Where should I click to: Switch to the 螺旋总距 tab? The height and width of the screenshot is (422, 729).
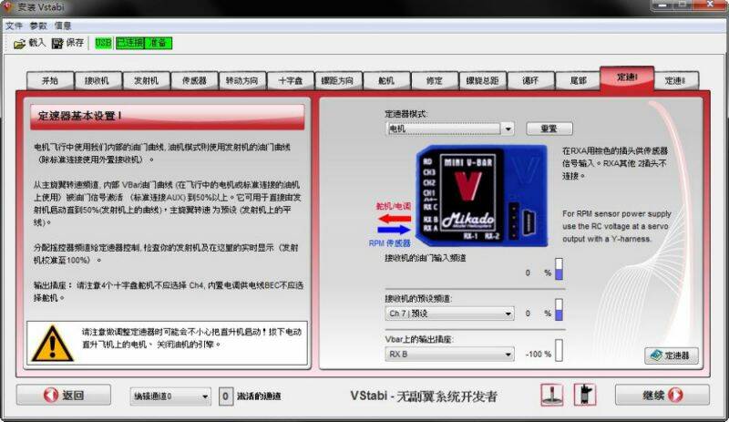click(x=483, y=80)
